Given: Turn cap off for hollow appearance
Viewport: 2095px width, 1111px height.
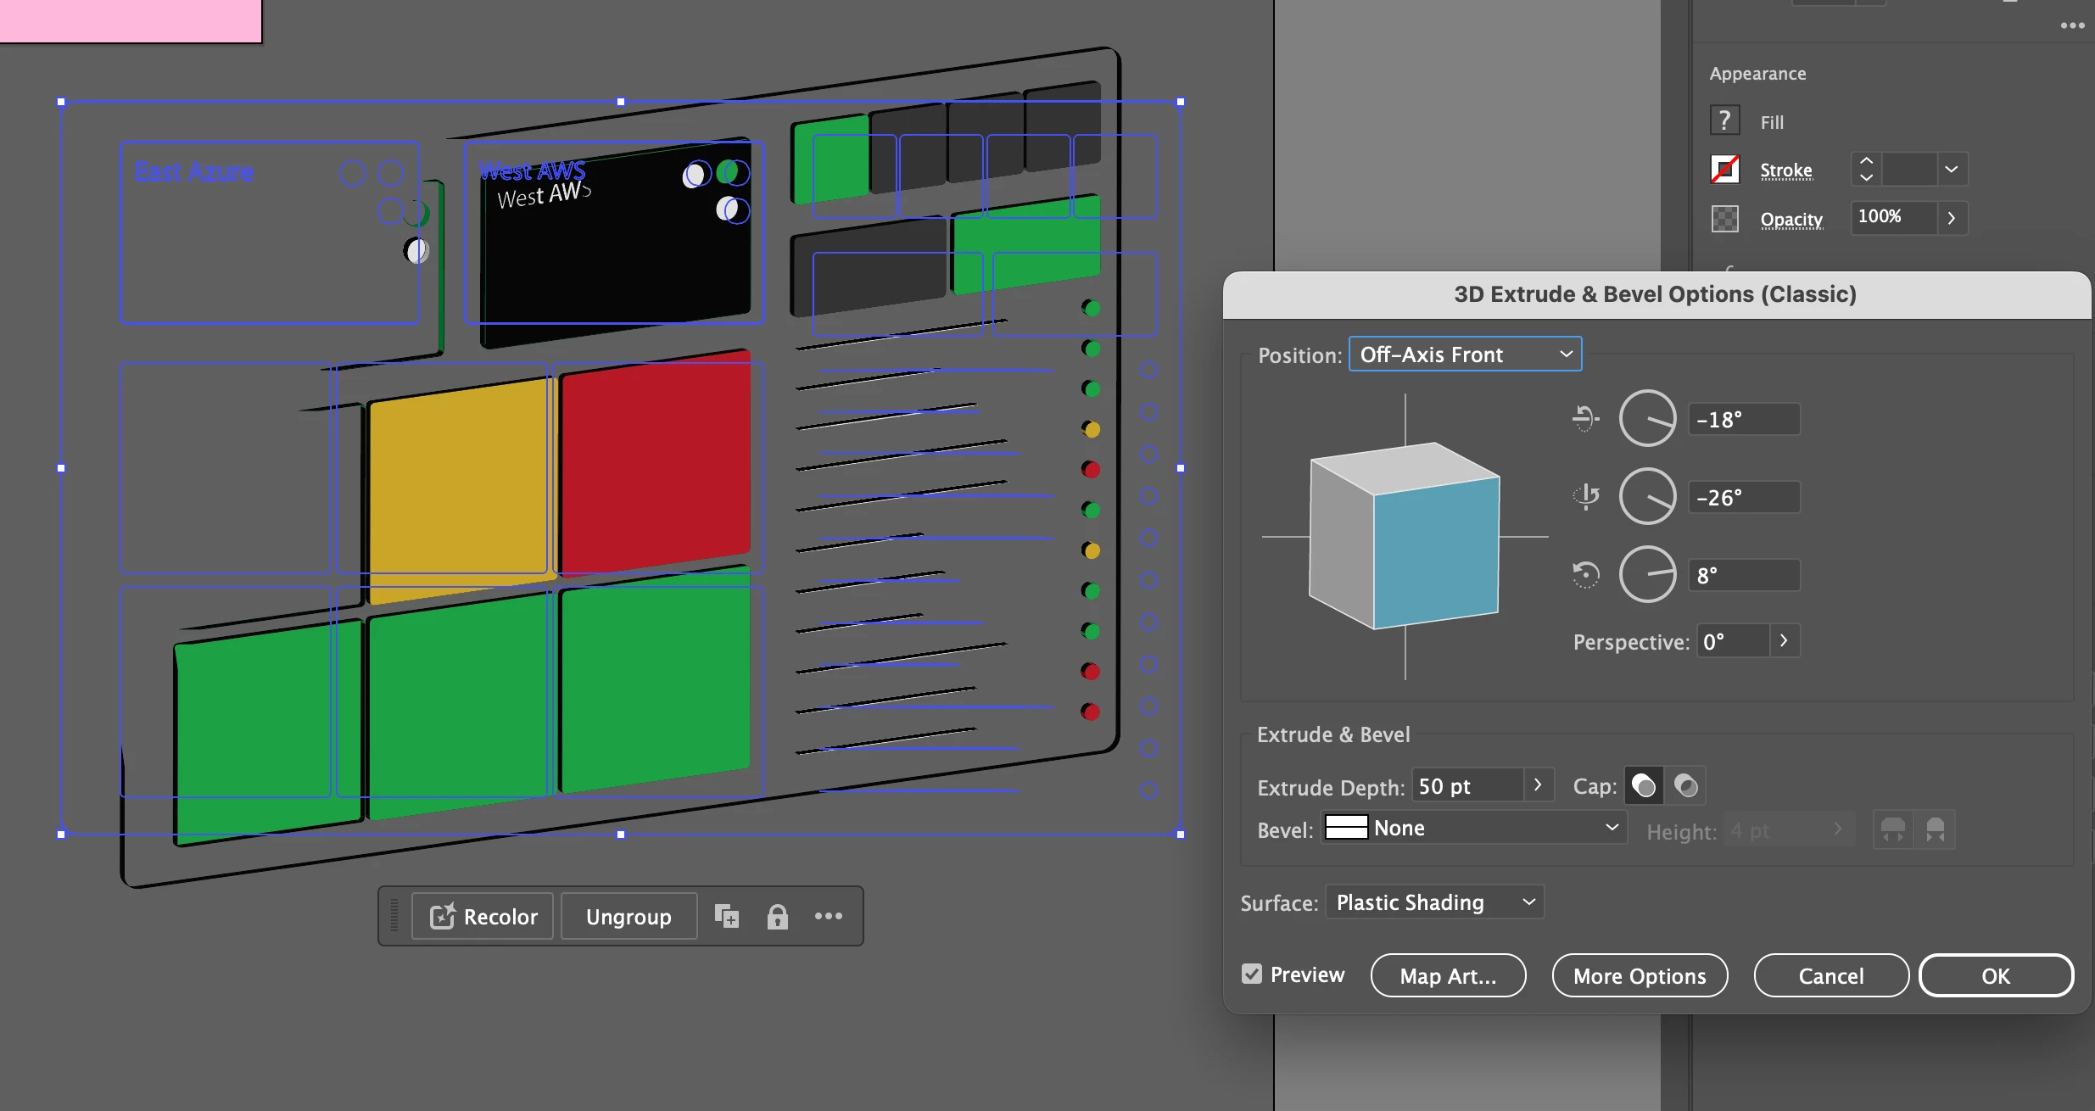Looking at the screenshot, I should (x=1685, y=786).
